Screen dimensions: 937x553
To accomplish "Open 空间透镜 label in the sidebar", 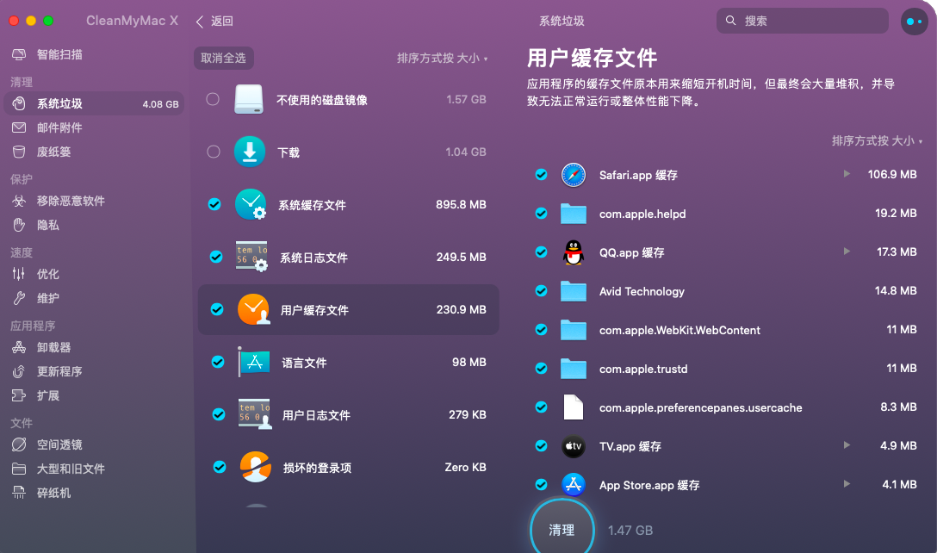I will click(59, 444).
